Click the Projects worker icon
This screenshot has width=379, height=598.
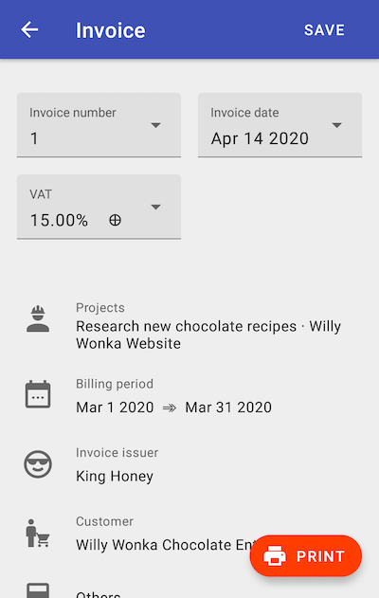pos(38,318)
